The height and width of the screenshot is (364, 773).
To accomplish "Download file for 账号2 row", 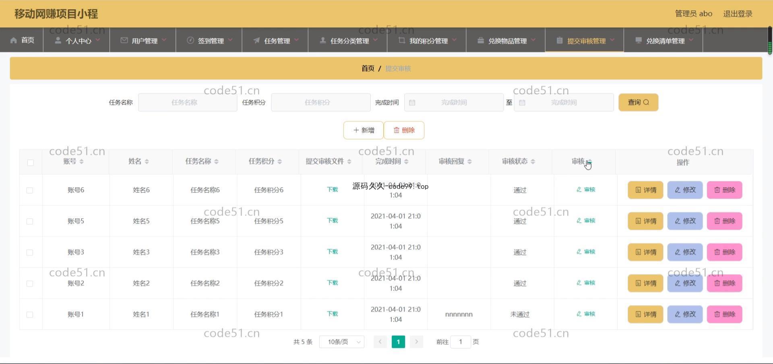I will (333, 283).
